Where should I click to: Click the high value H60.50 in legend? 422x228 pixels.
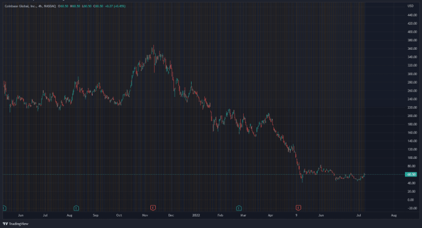pos(75,6)
